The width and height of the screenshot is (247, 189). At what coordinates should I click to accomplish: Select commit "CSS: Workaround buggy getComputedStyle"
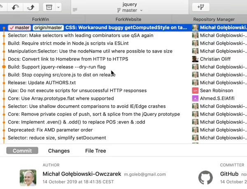[x=126, y=28]
